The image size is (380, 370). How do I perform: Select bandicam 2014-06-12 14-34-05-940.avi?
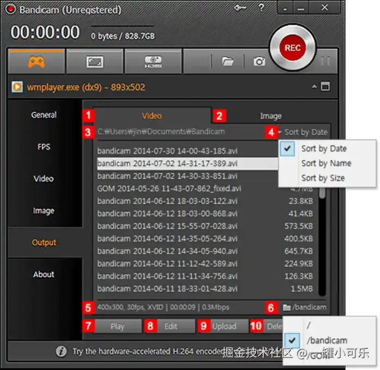tap(167, 251)
